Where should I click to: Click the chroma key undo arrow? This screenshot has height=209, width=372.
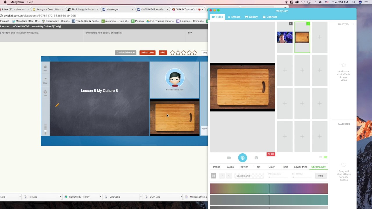point(229,176)
